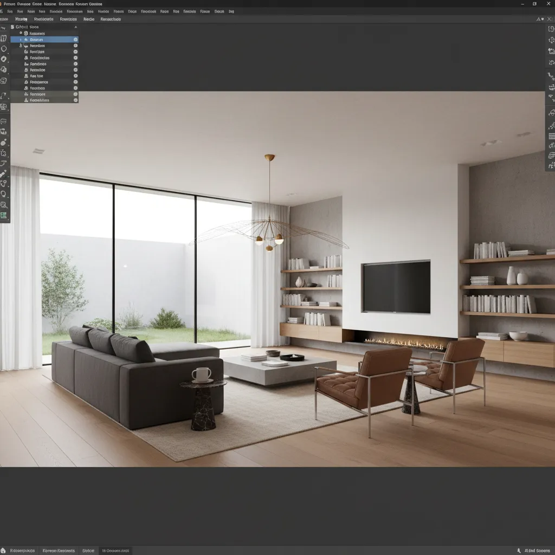This screenshot has height=555, width=555.
Task: Select the 'Foonbctes' row in the tree
Action: [44, 57]
